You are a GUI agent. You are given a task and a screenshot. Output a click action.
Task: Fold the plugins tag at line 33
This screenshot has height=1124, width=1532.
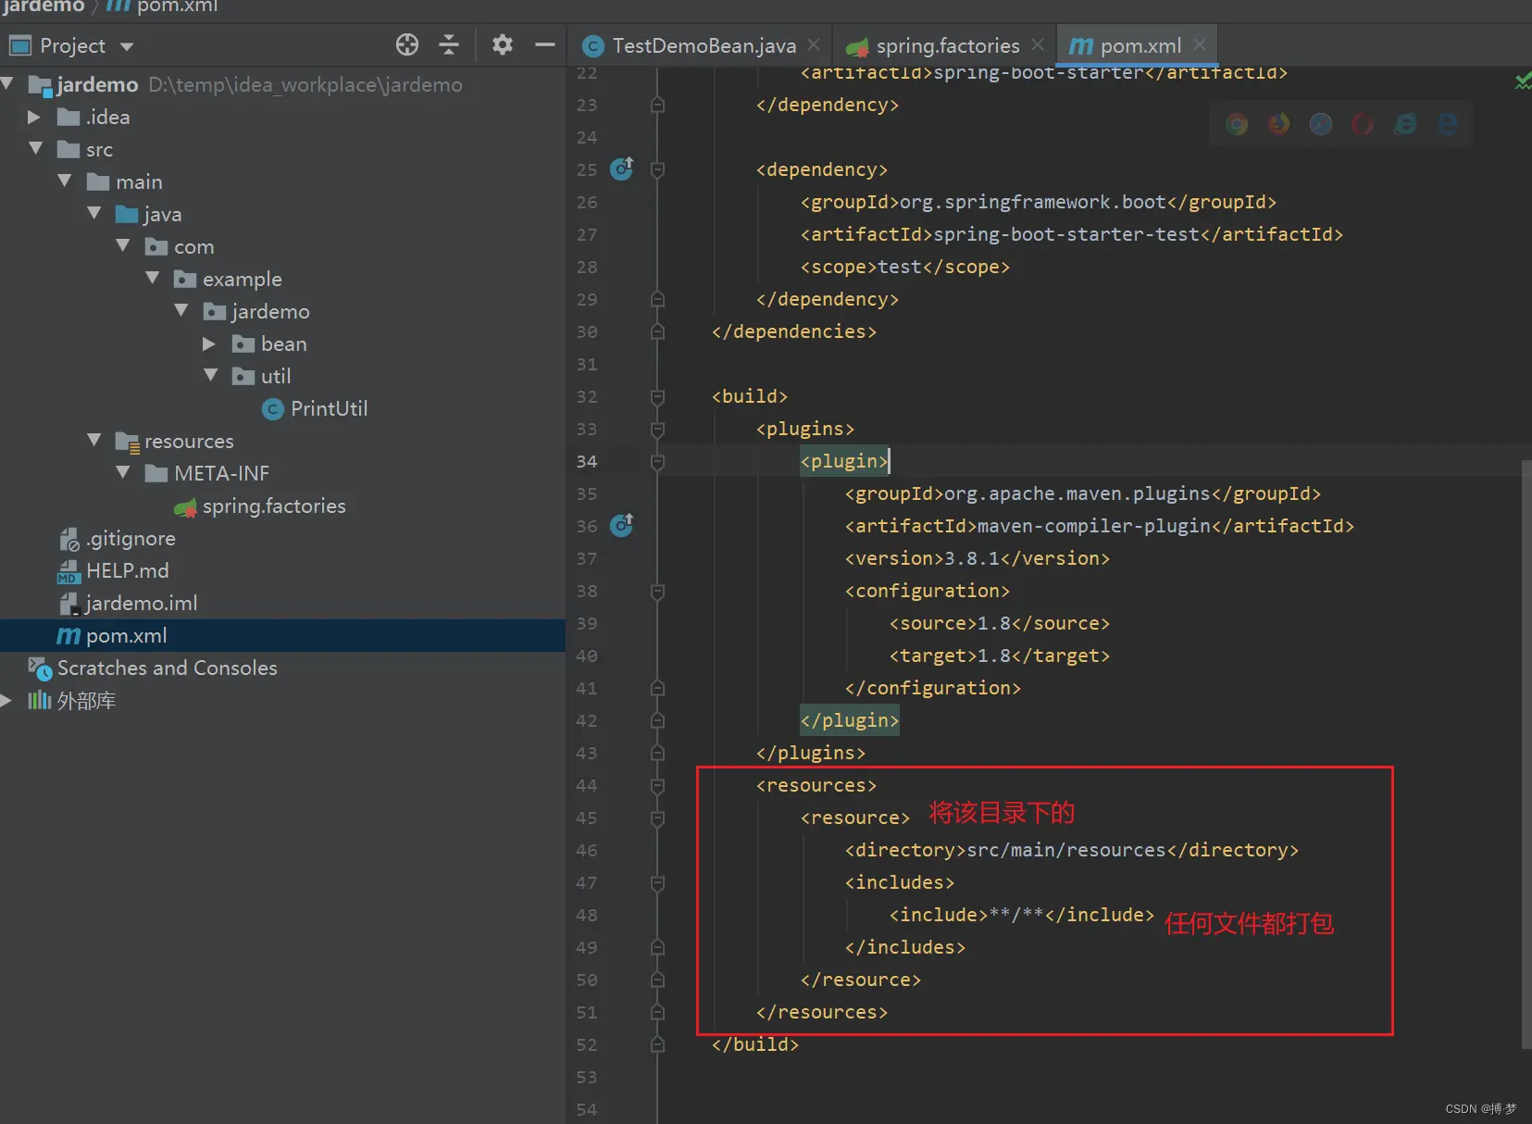point(657,429)
